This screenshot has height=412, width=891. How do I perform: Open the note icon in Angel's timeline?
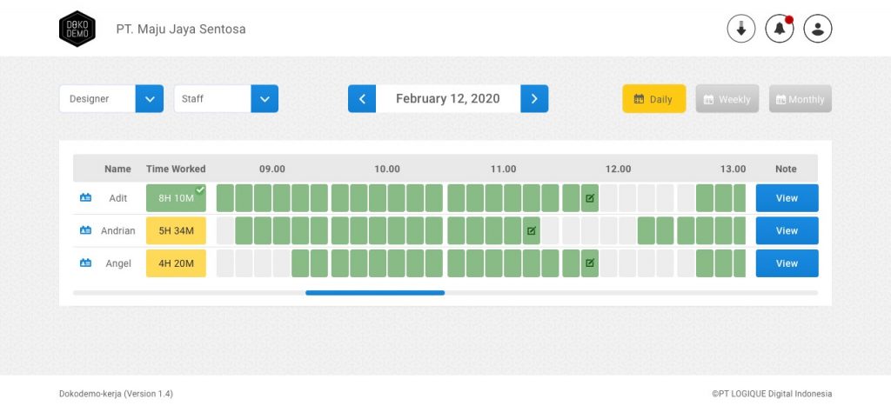590,263
